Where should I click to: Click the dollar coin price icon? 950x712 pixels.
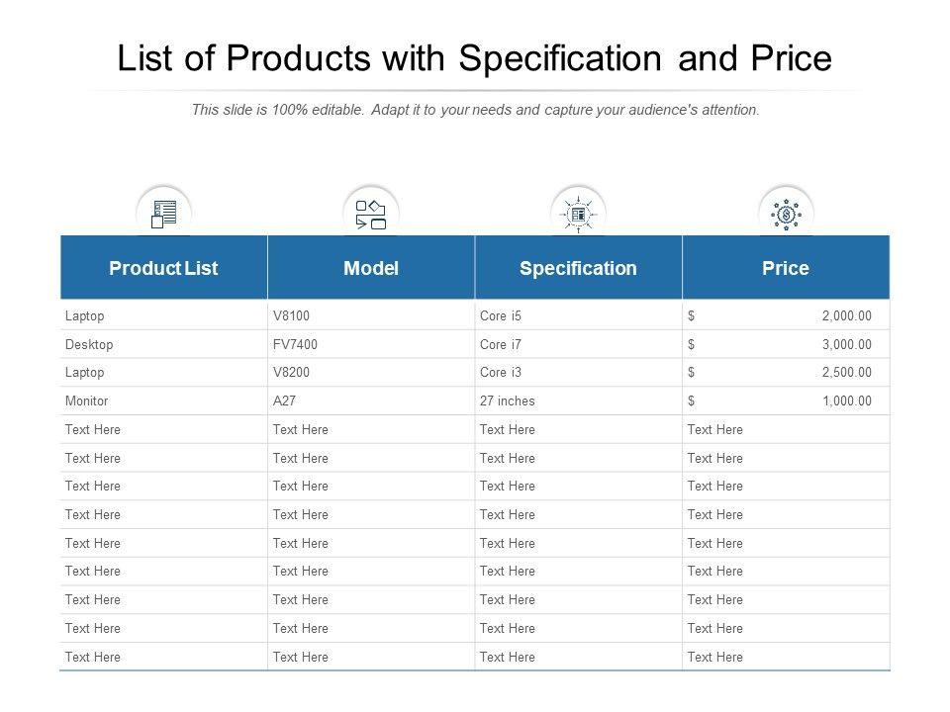pyautogui.click(x=786, y=214)
